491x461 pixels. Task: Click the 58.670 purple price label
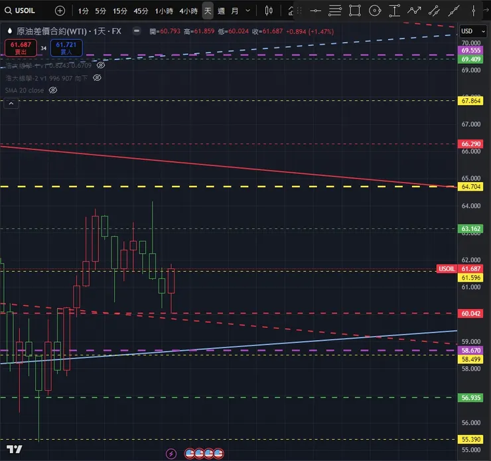coord(470,350)
